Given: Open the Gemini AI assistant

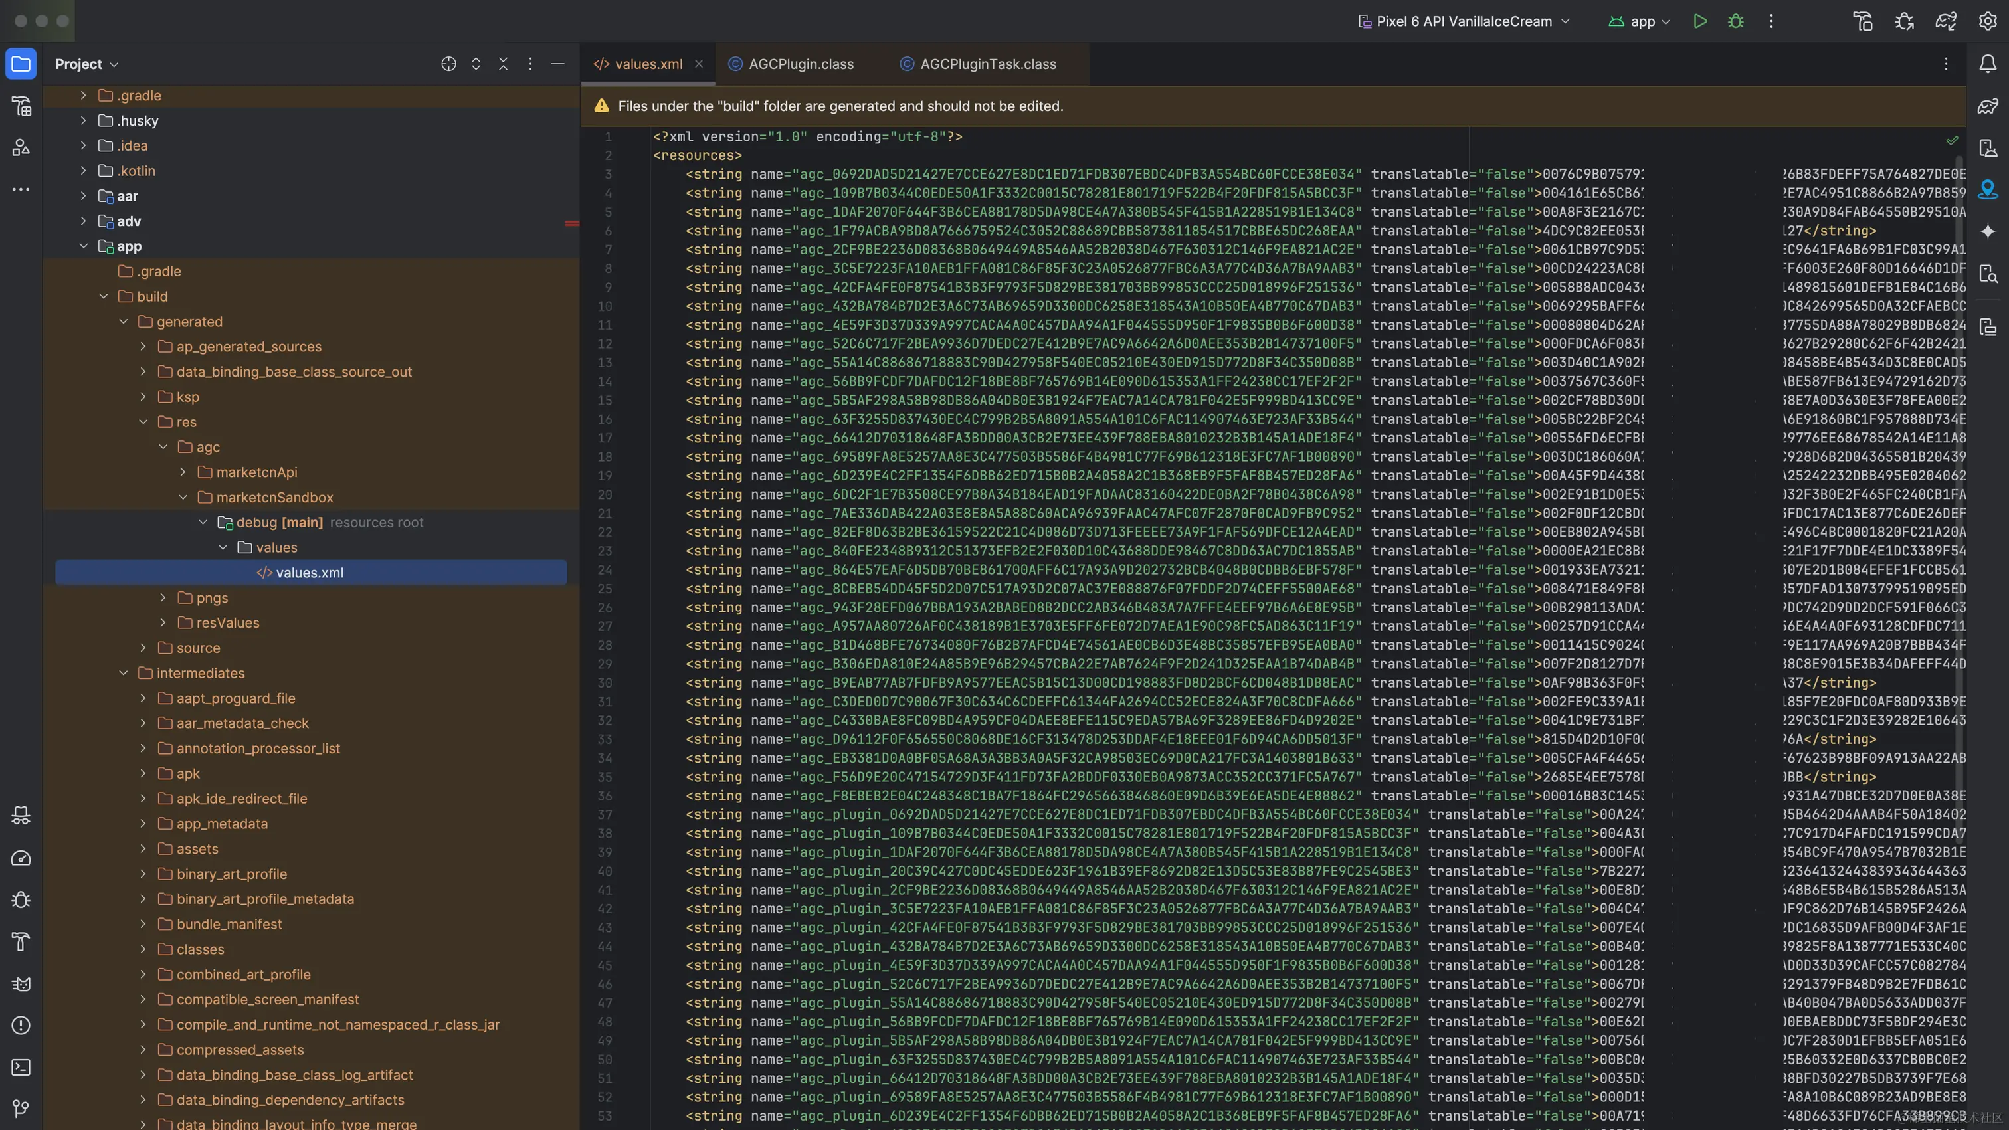Looking at the screenshot, I should point(1988,230).
